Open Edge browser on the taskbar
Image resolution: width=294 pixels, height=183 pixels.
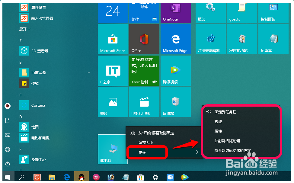[x=67, y=177]
